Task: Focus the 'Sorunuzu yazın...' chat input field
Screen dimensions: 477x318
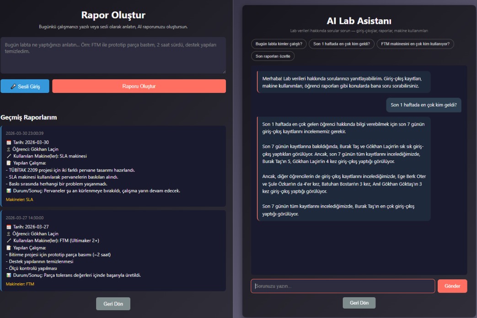Action: pos(343,286)
